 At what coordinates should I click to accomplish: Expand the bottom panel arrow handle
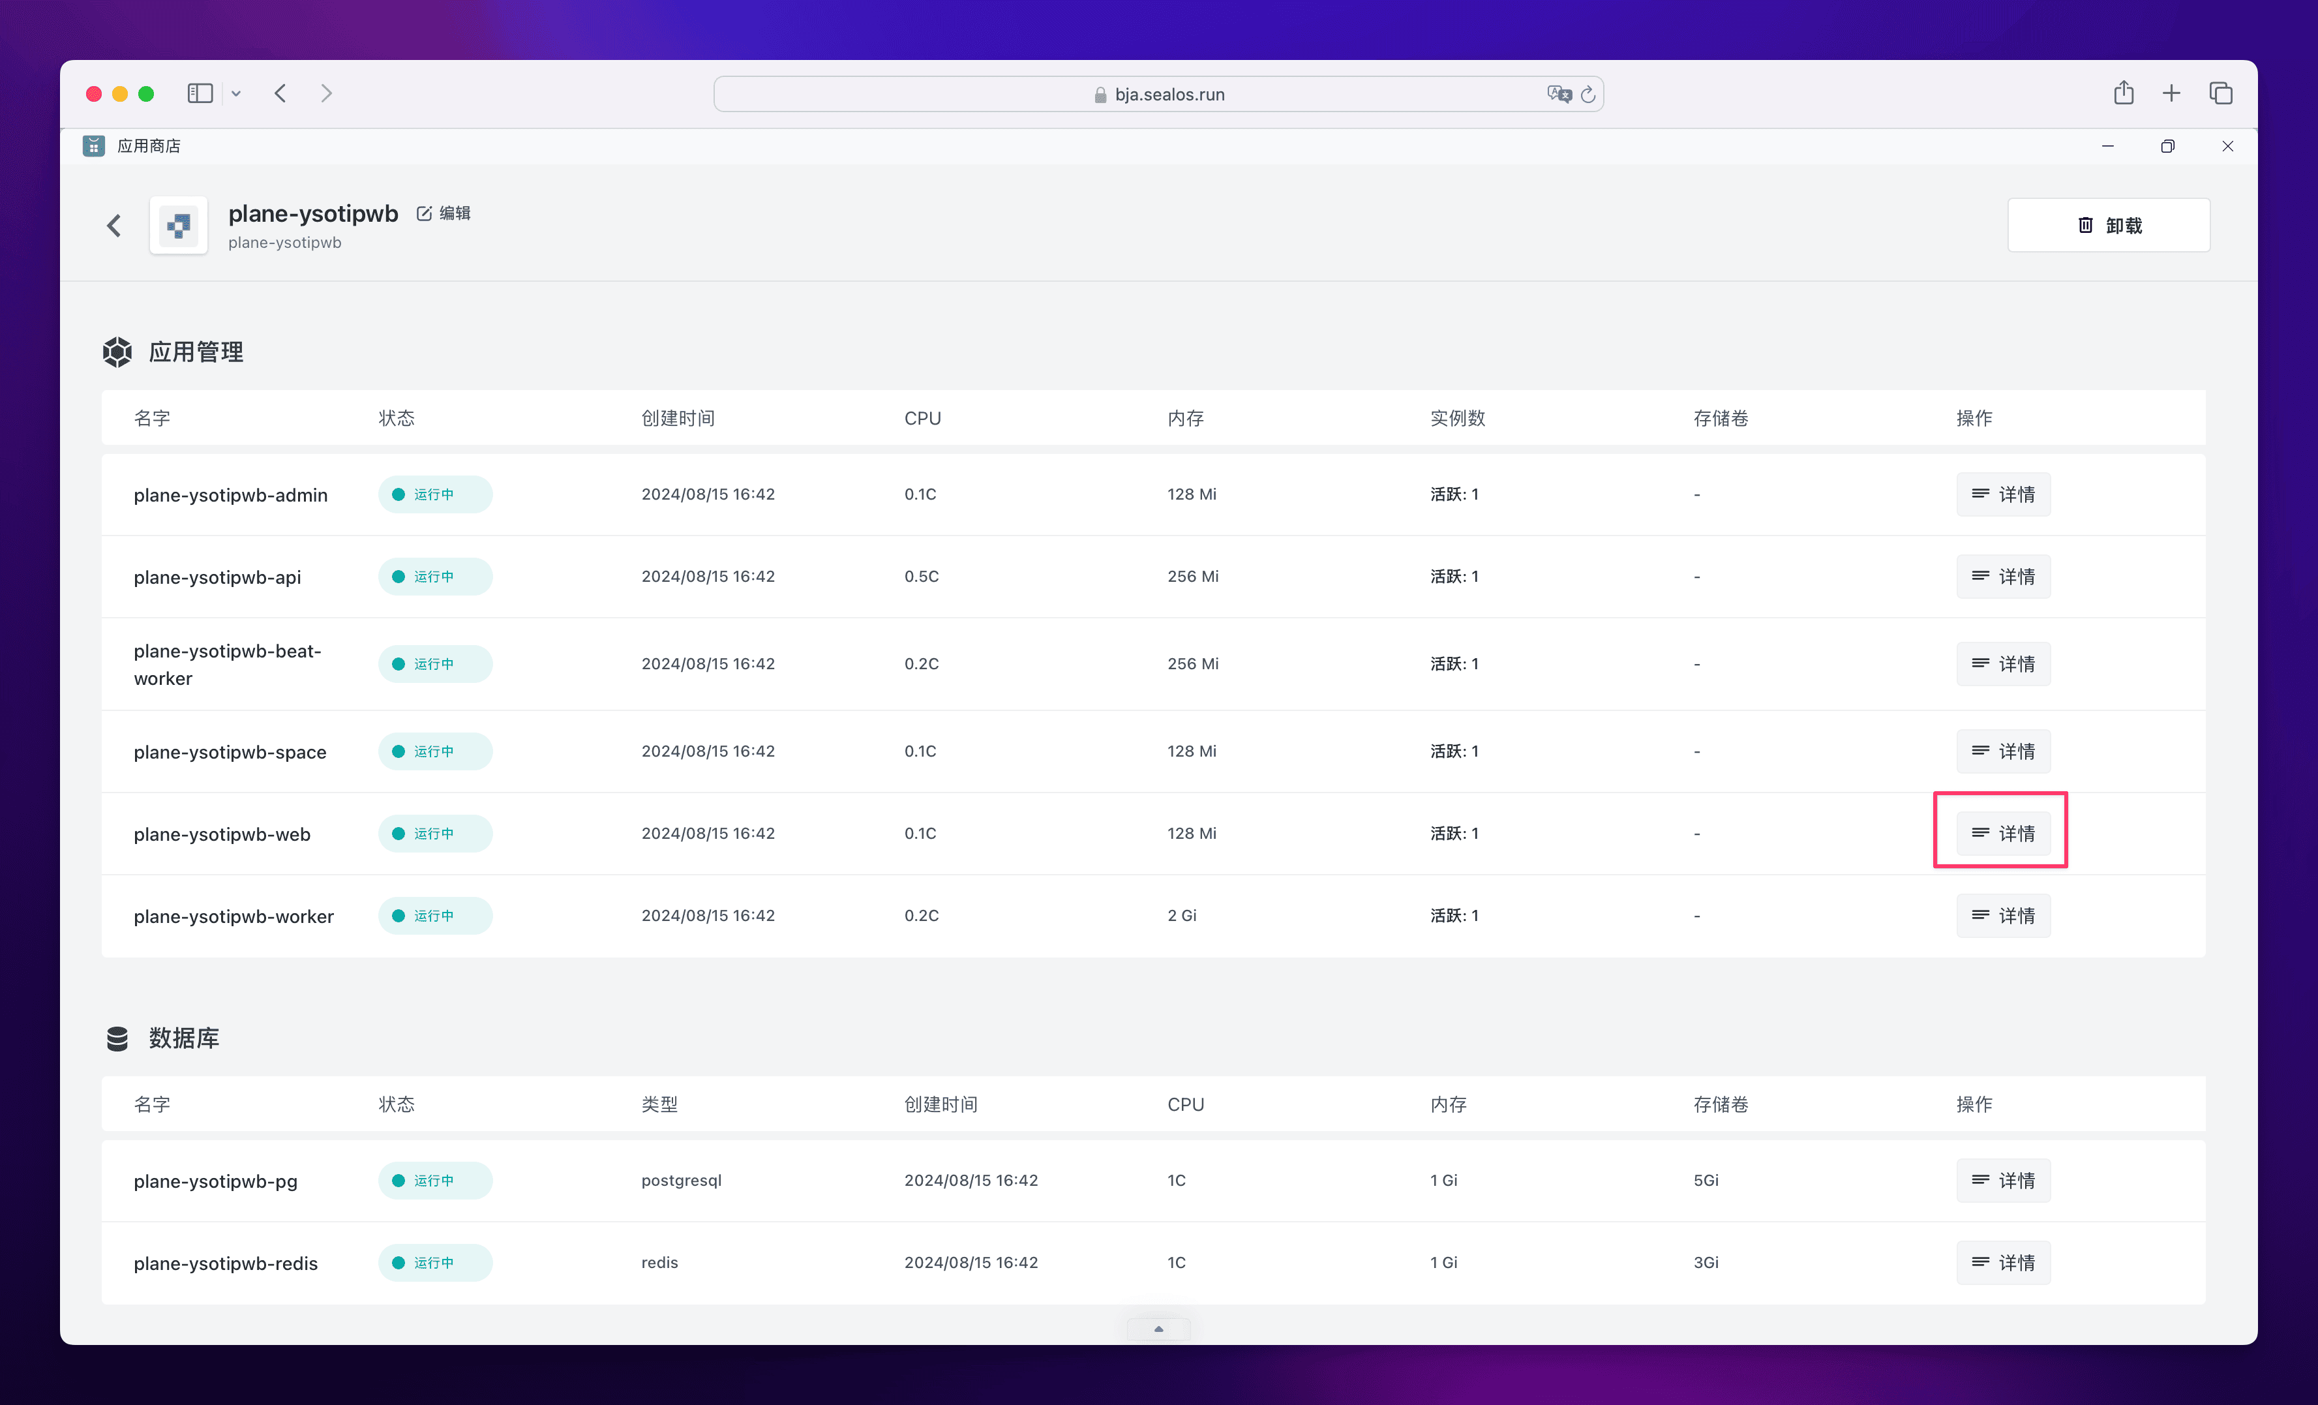pos(1158,1329)
